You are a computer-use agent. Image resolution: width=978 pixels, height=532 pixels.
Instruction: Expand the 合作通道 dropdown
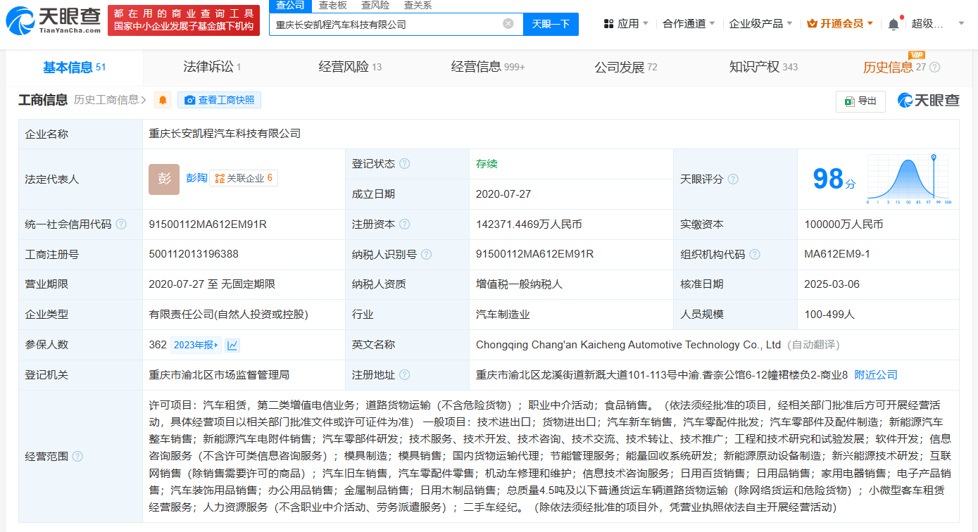tap(689, 24)
